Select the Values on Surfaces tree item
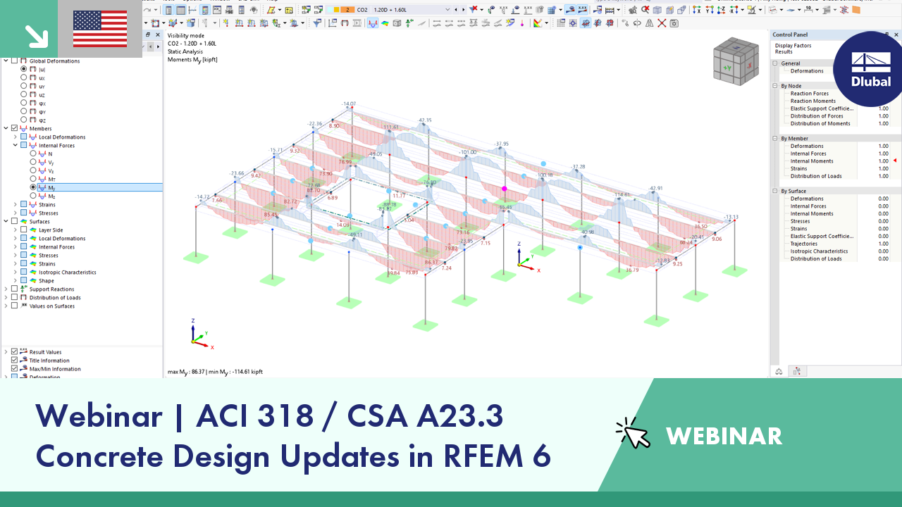This screenshot has height=507, width=902. pyautogui.click(x=51, y=306)
